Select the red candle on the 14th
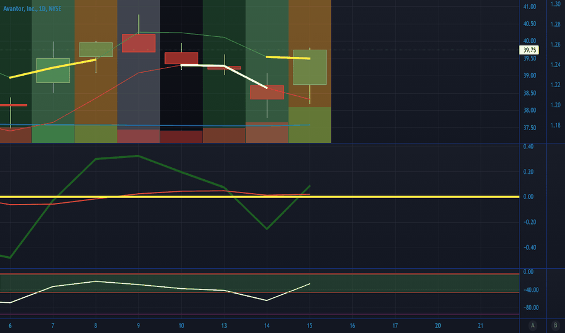Image resolution: width=565 pixels, height=333 pixels. (x=267, y=92)
